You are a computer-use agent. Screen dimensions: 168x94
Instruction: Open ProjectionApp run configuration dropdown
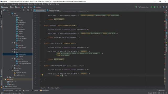[x=144, y=7]
